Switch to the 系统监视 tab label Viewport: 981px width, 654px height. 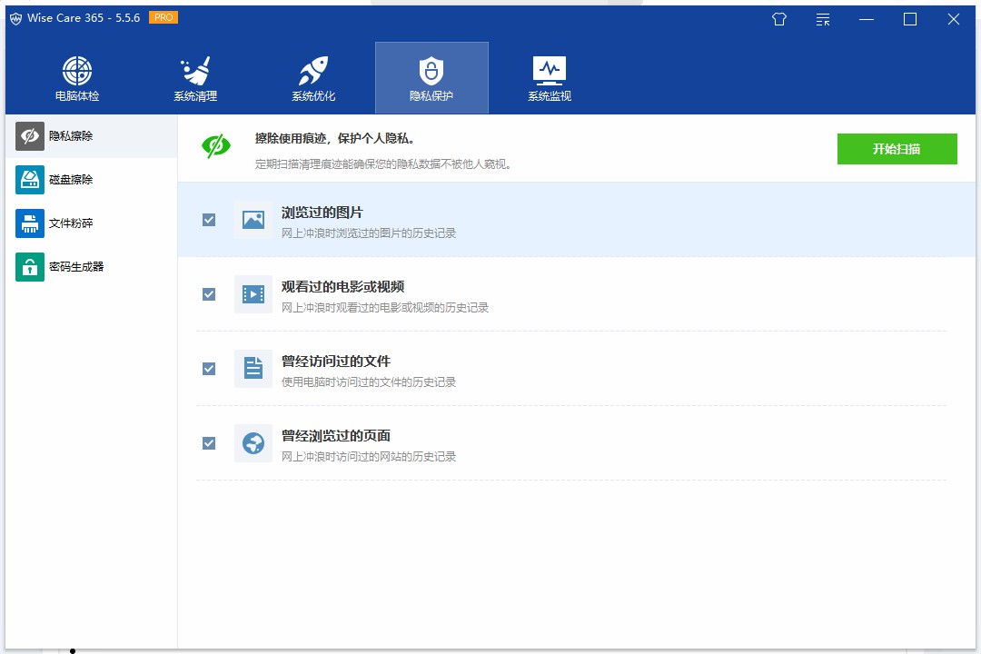pos(550,96)
